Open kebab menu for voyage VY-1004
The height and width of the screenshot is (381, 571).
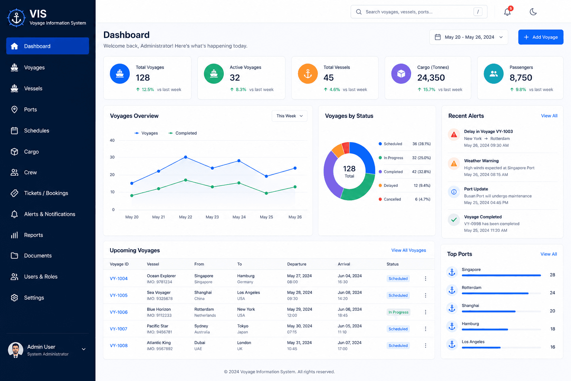click(426, 279)
